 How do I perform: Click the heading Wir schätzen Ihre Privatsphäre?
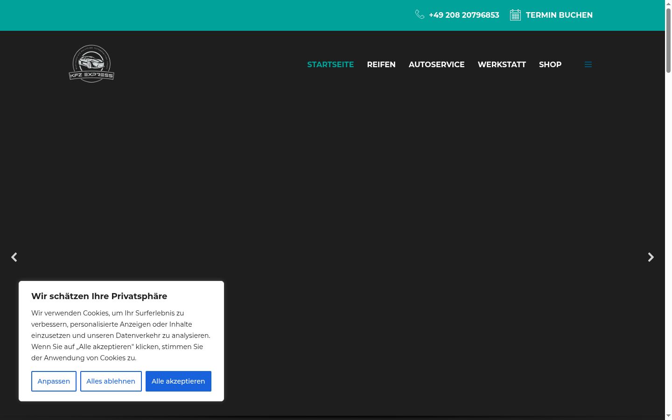click(x=99, y=296)
